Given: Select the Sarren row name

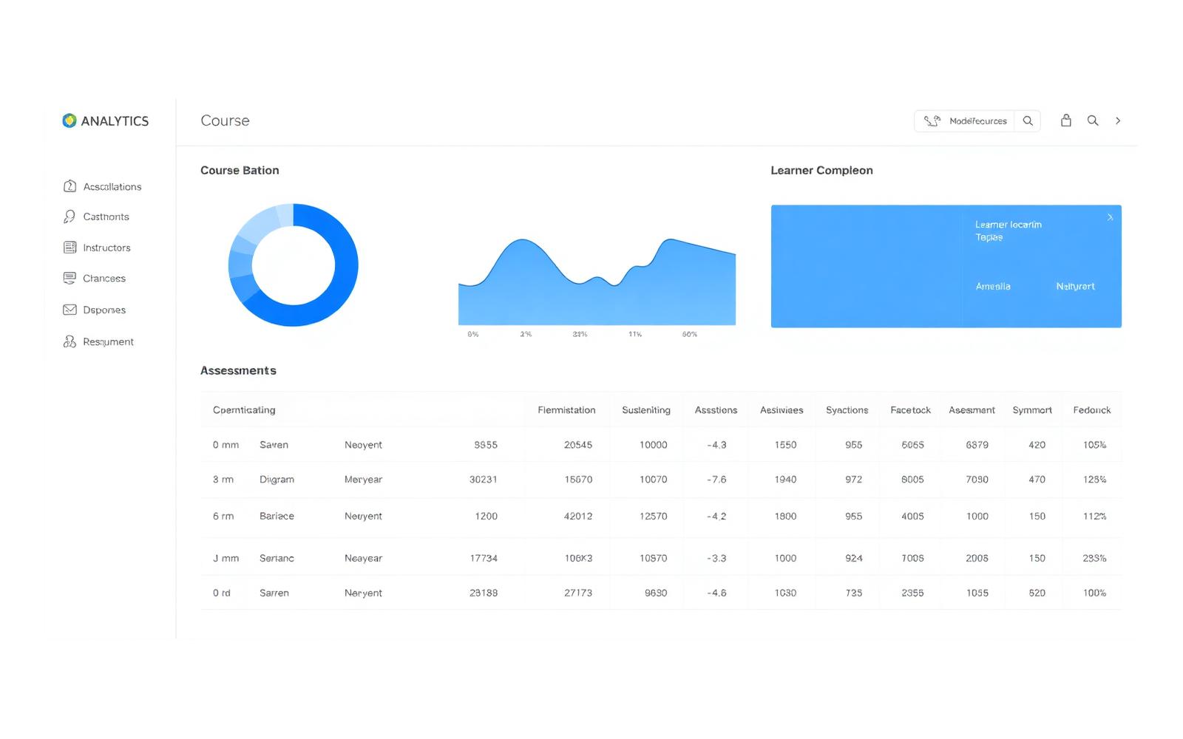Looking at the screenshot, I should [274, 593].
